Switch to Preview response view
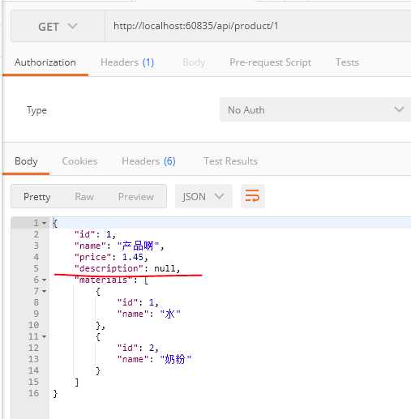The width and height of the screenshot is (411, 419). pos(136,197)
